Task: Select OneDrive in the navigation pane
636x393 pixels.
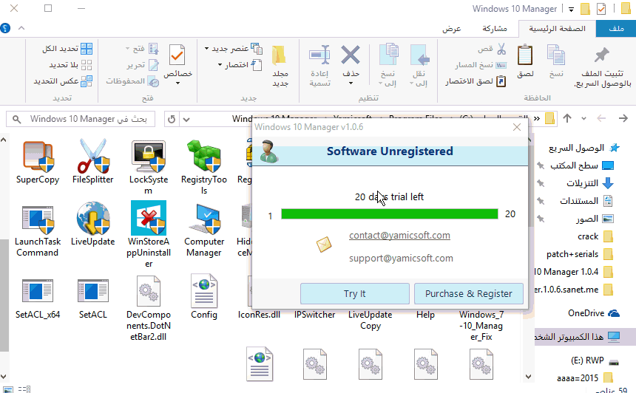Action: [586, 312]
